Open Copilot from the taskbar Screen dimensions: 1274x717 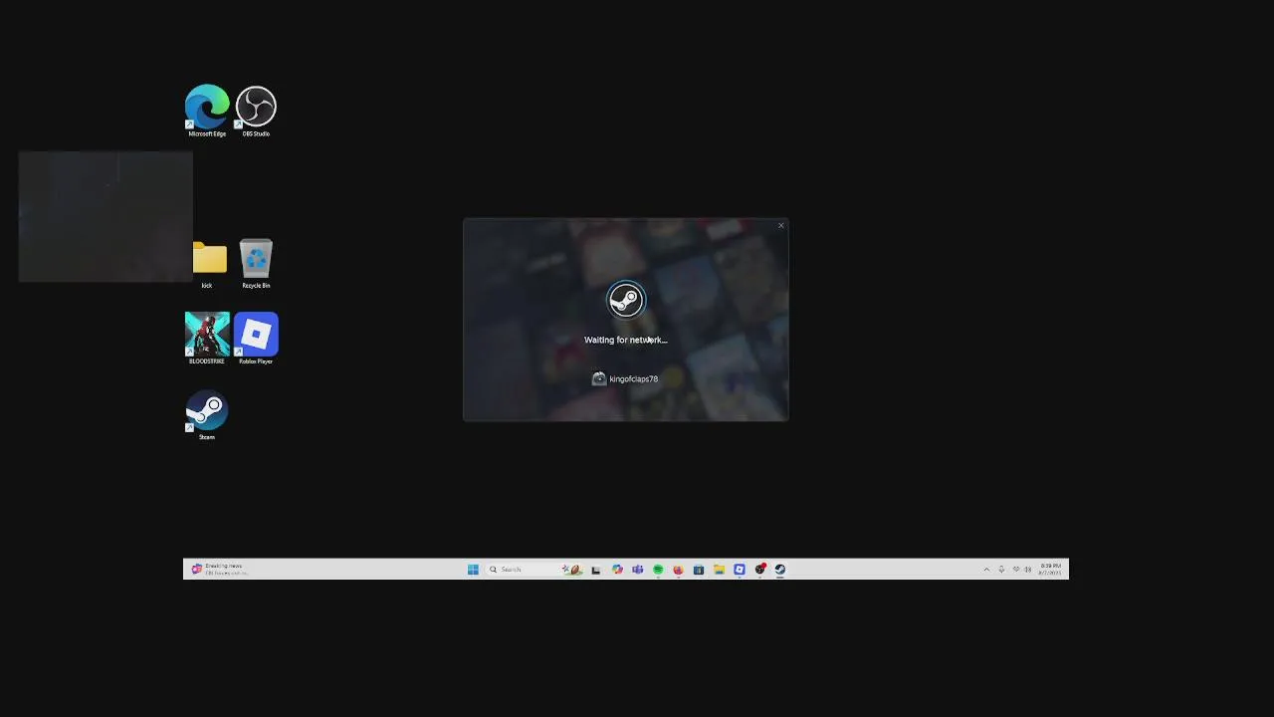(617, 570)
